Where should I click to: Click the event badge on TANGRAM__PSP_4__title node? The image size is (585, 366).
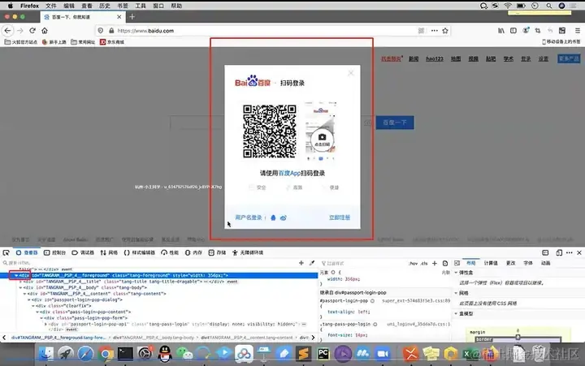pyautogui.click(x=232, y=282)
